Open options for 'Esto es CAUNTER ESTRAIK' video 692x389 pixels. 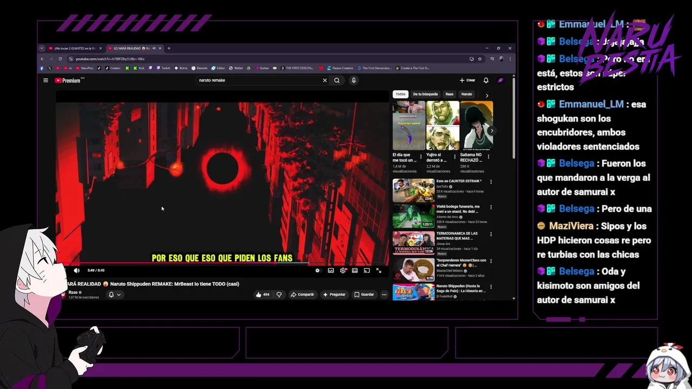coord(491,182)
